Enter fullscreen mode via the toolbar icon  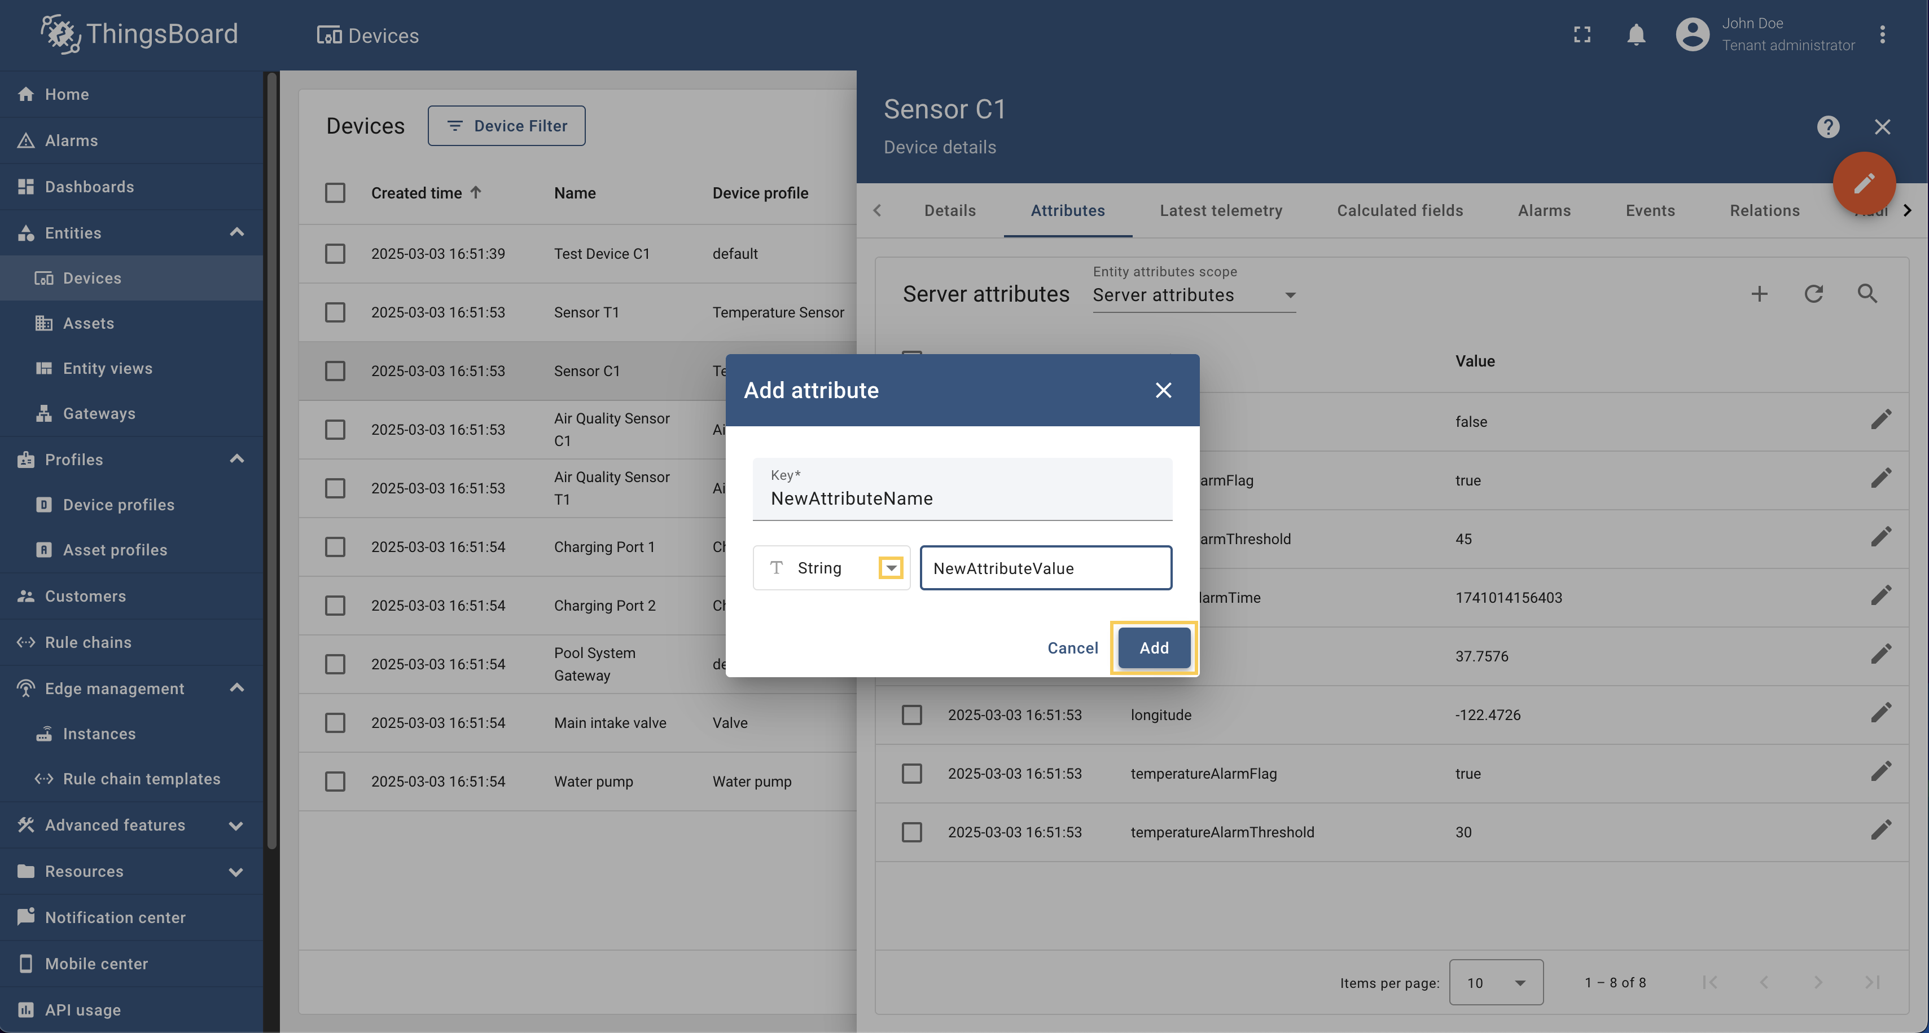coord(1582,34)
